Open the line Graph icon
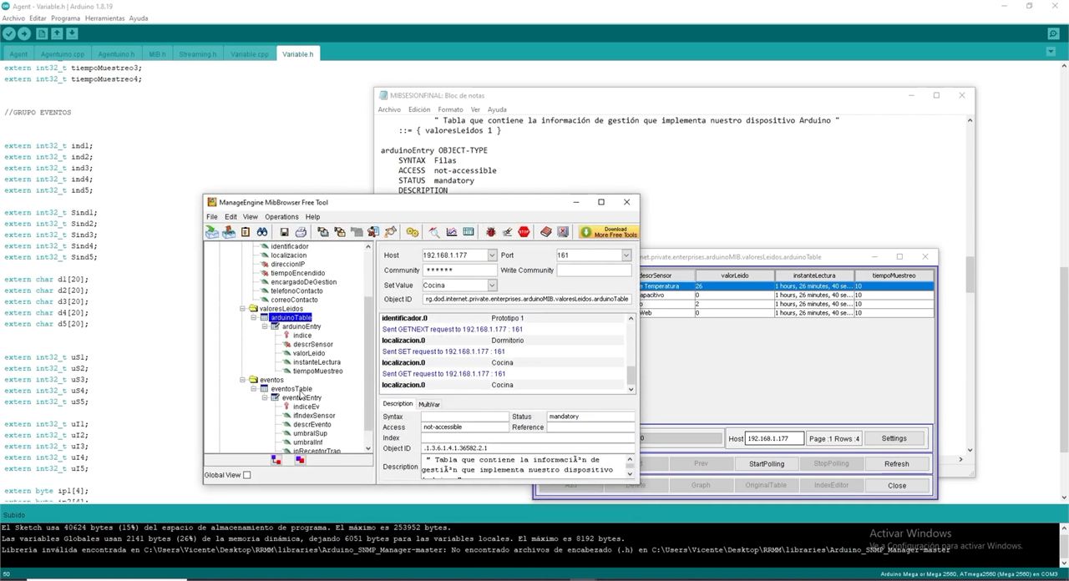 point(451,232)
